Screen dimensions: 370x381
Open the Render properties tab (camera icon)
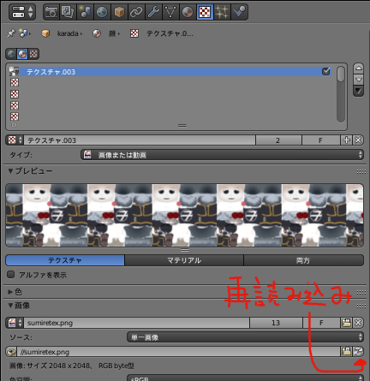51,12
